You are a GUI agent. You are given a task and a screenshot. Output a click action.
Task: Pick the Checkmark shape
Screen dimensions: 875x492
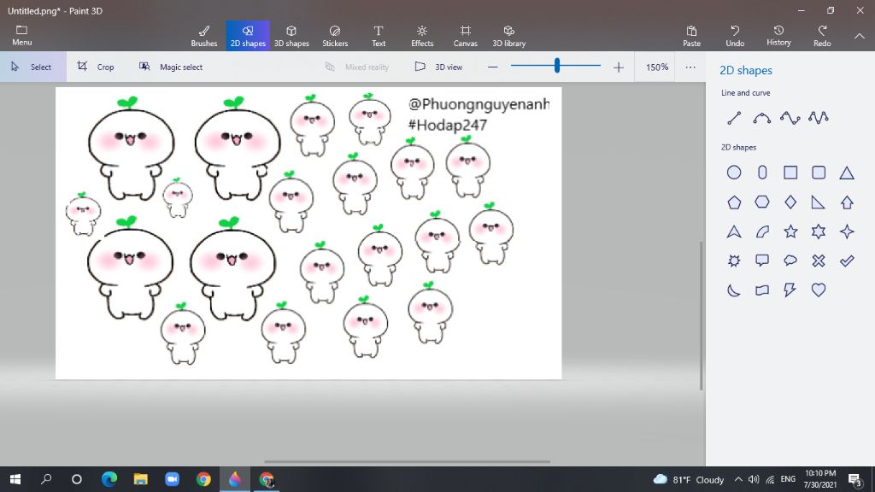click(847, 261)
